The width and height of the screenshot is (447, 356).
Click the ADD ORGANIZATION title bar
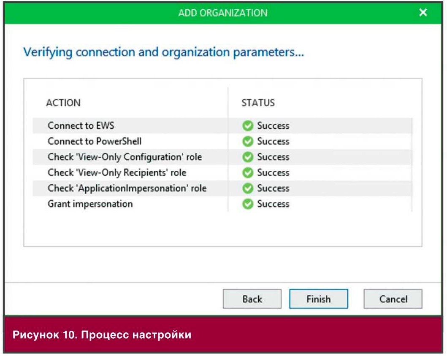pyautogui.click(x=223, y=13)
